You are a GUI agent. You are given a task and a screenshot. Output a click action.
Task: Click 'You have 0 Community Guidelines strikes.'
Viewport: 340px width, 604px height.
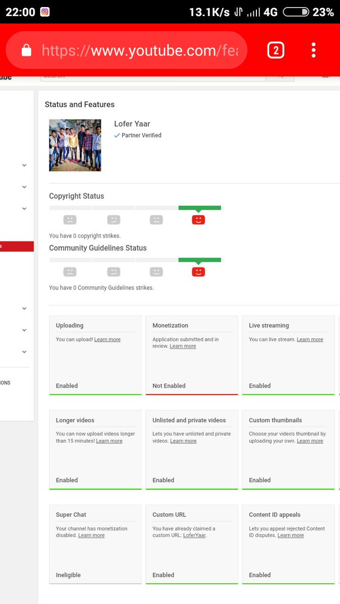(x=101, y=288)
